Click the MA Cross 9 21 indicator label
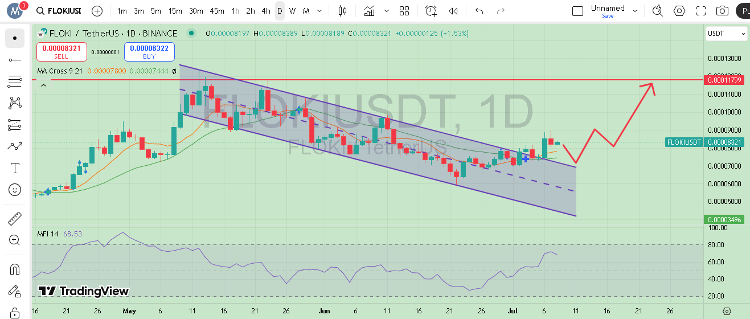The width and height of the screenshot is (750, 319). (x=61, y=71)
